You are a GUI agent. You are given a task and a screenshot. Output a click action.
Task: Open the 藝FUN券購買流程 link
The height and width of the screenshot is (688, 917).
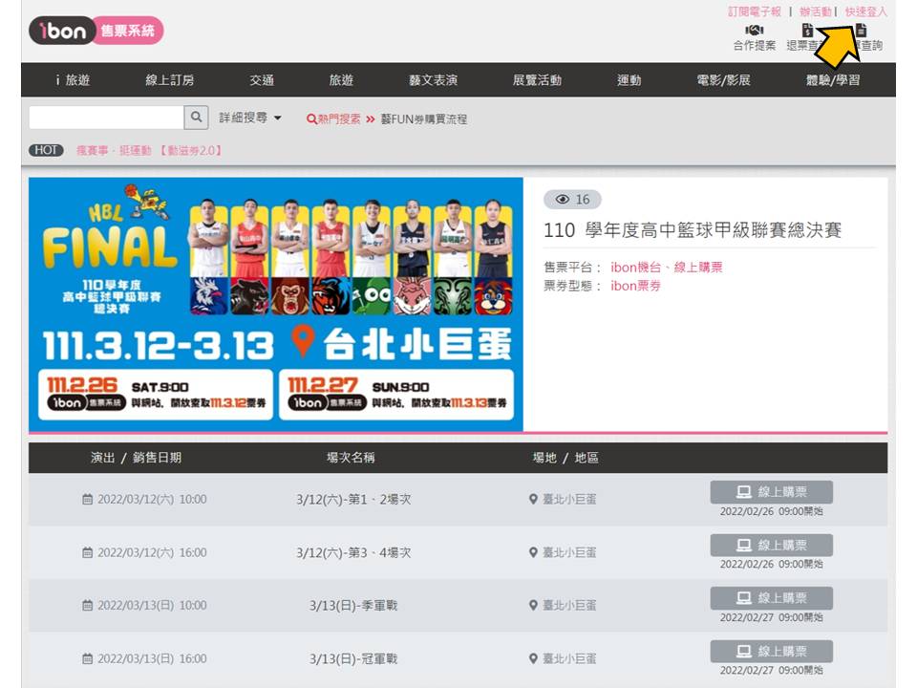coord(423,119)
